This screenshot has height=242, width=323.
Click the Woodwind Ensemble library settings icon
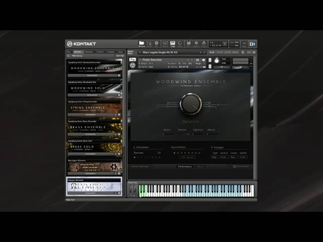[119, 76]
